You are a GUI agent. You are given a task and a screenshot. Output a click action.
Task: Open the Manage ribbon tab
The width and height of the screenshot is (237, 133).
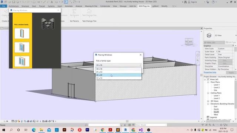coord(123,6)
